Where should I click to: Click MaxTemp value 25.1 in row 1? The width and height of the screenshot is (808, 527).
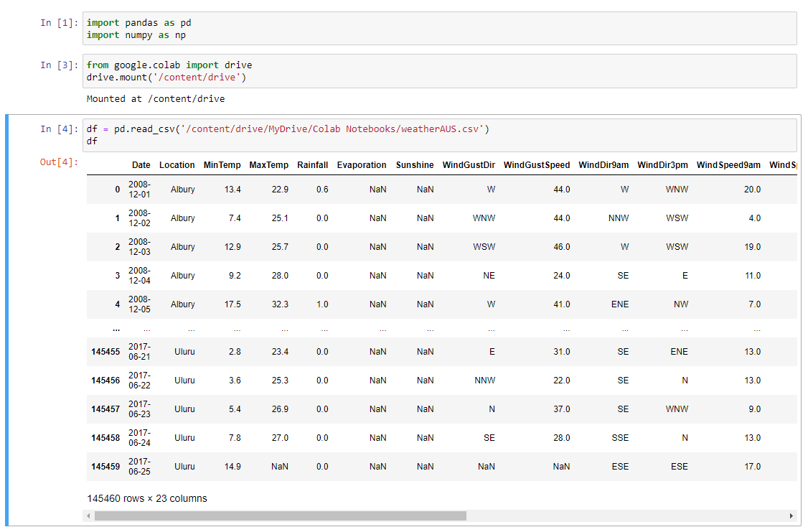point(281,218)
